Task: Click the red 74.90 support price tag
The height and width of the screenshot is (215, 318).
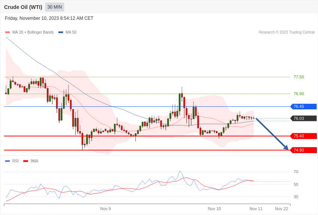Action: [304, 150]
